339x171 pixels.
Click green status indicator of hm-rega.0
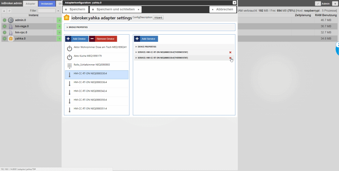click(x=5, y=26)
